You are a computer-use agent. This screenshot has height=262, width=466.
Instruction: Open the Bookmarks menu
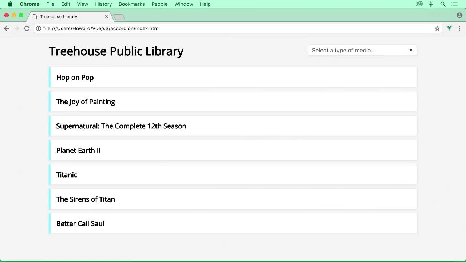tap(132, 4)
